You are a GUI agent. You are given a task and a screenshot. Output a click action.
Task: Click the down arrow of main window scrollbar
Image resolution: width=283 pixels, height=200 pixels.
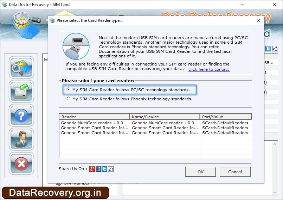[x=275, y=193]
